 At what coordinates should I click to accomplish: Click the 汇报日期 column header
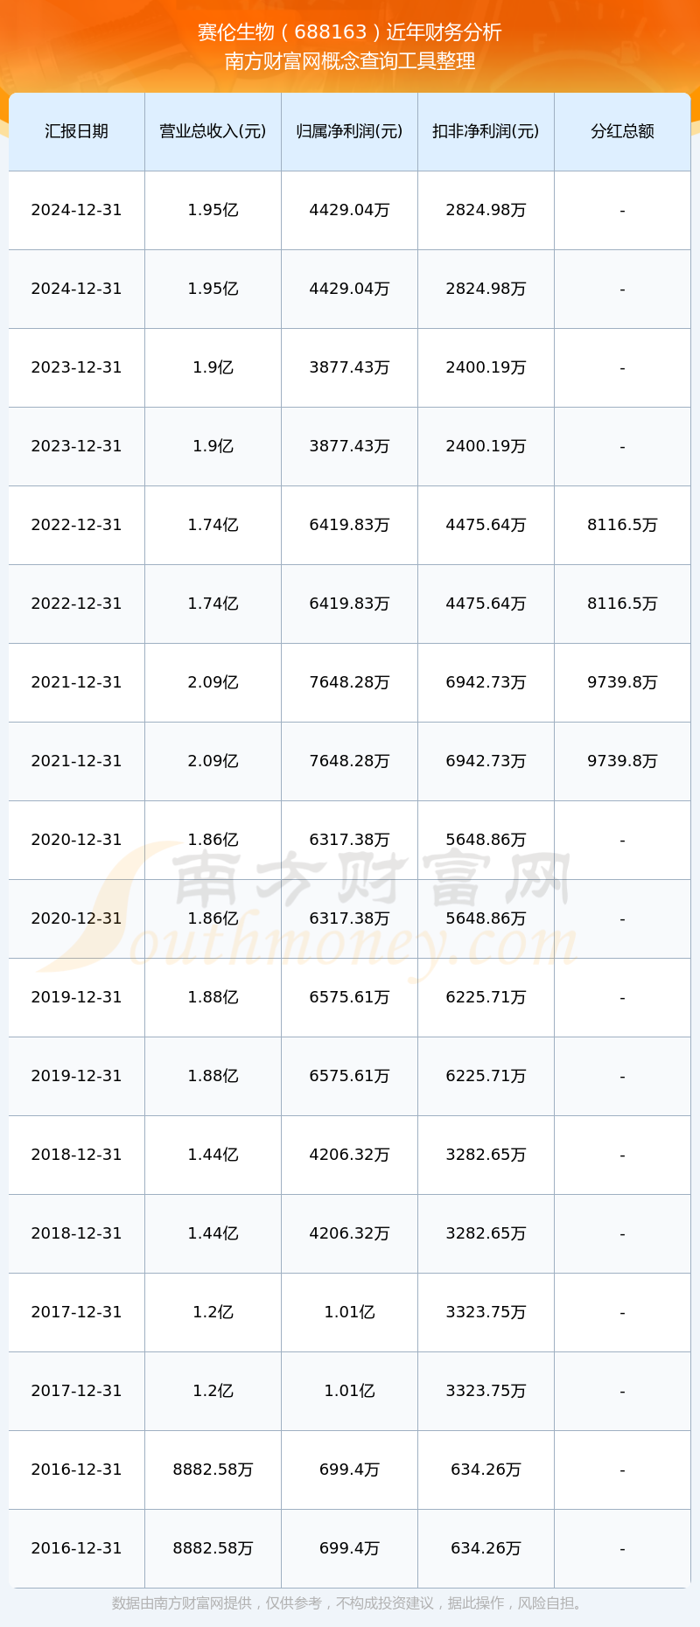tap(77, 131)
